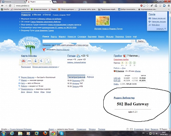This screenshot has height=136, width=171.
Task: Open the Телепрограмма link
Action: click(x=76, y=77)
